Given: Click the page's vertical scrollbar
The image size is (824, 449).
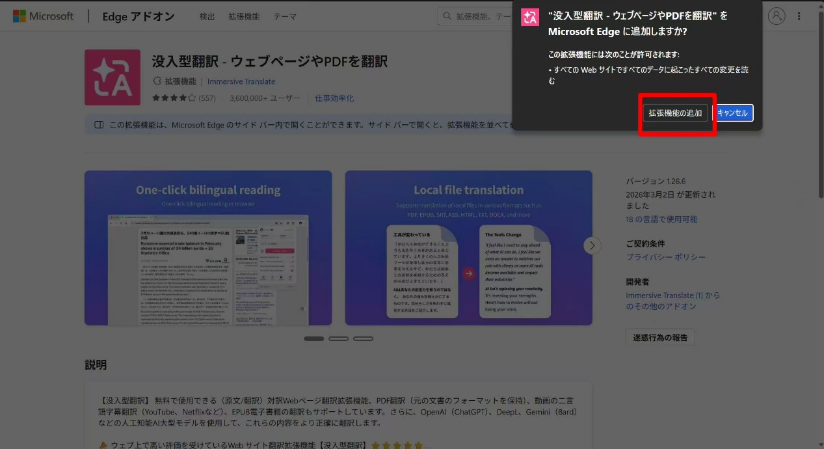Looking at the screenshot, I should tap(819, 104).
